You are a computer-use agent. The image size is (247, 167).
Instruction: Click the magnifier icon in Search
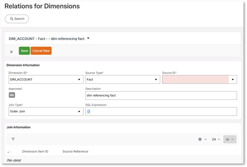tap(12, 19)
